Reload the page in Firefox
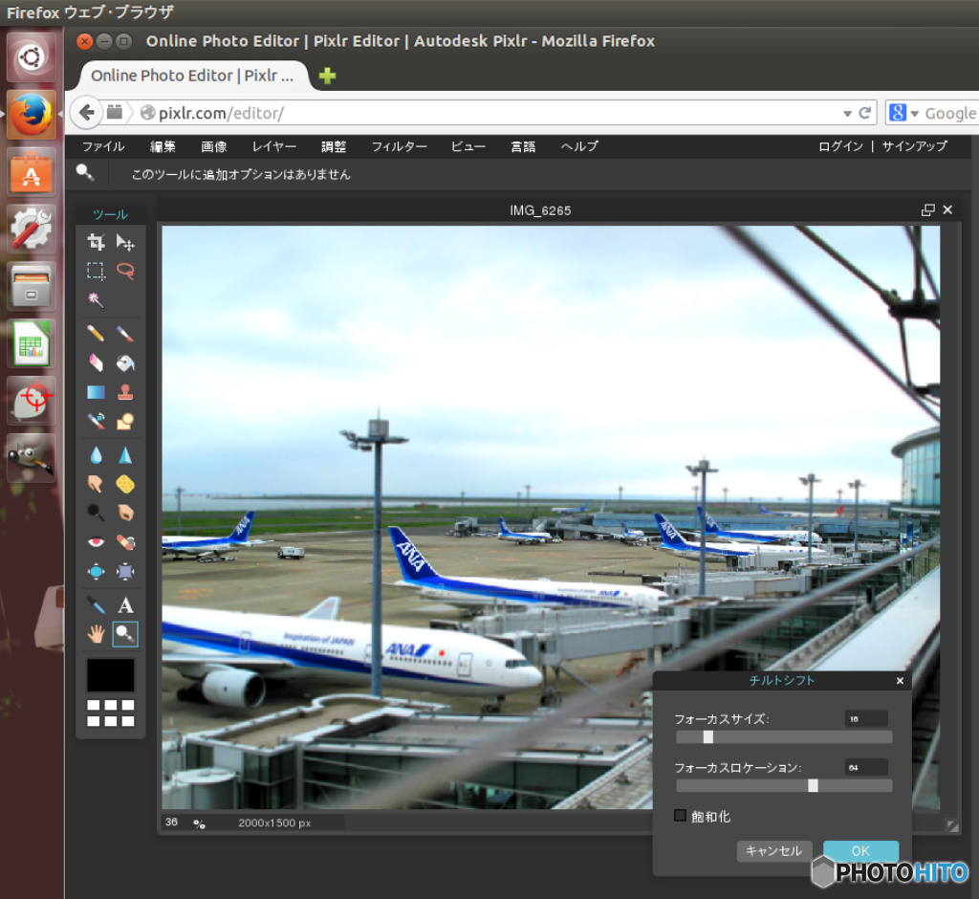Image resolution: width=979 pixels, height=899 pixels. (864, 113)
